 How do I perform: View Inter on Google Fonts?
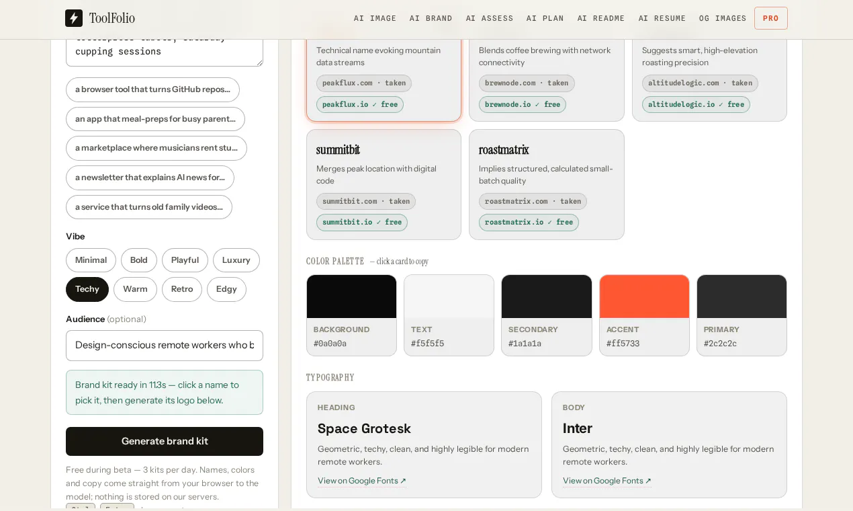607,481
